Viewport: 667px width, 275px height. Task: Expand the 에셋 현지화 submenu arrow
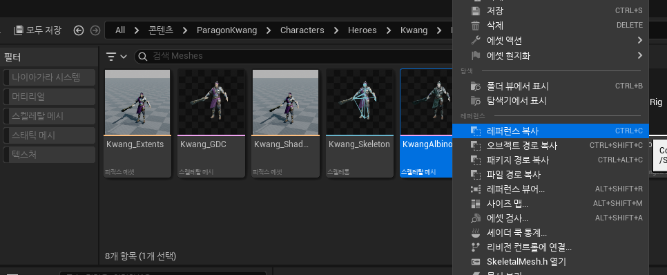(640, 55)
